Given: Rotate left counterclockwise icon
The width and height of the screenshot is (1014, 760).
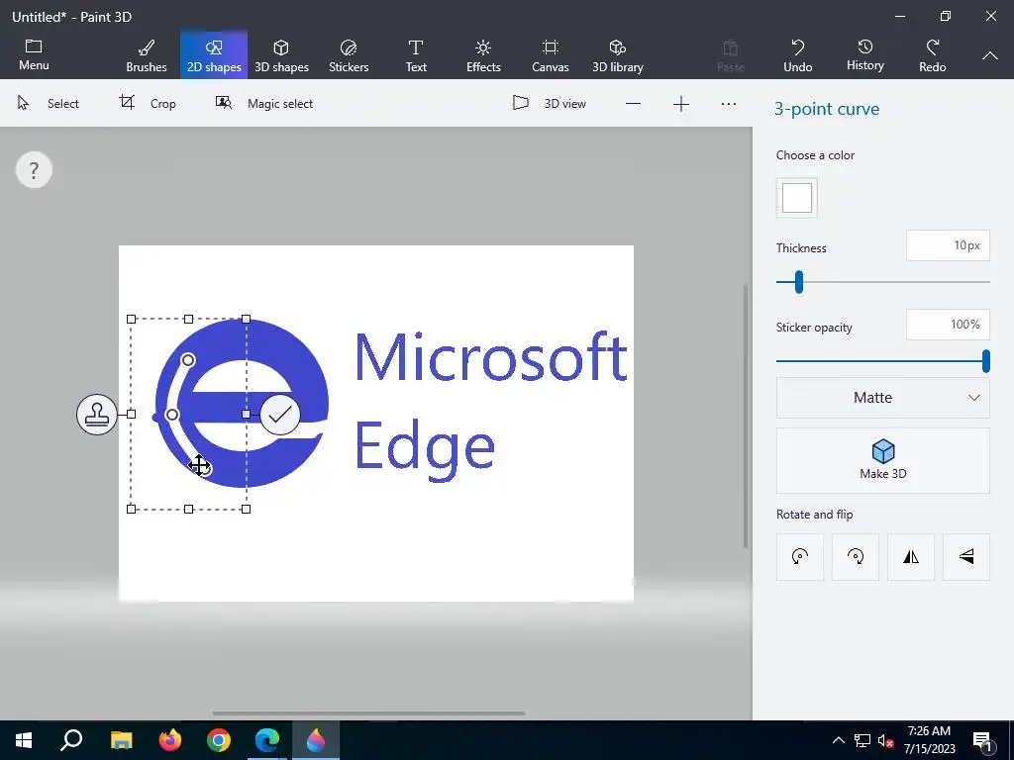Looking at the screenshot, I should (800, 556).
